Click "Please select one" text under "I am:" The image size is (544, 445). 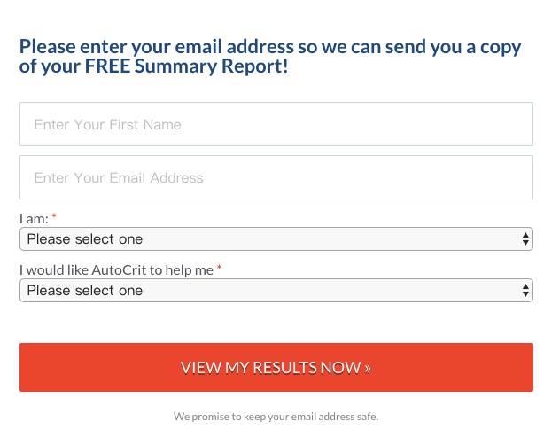(x=84, y=238)
